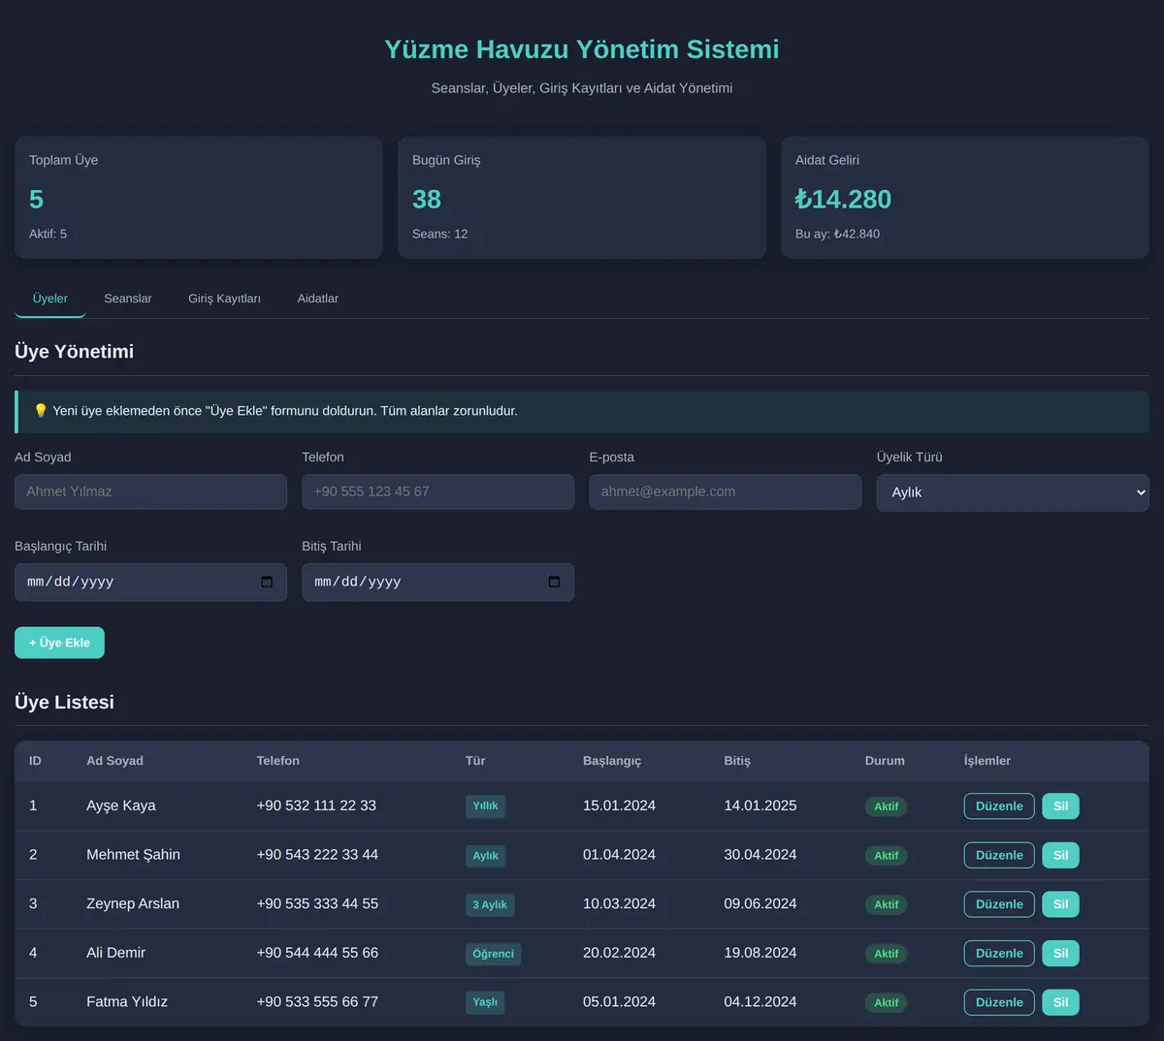Open calendar picker in Bitiş Tarihi field
The height and width of the screenshot is (1041, 1164).
[x=554, y=582]
